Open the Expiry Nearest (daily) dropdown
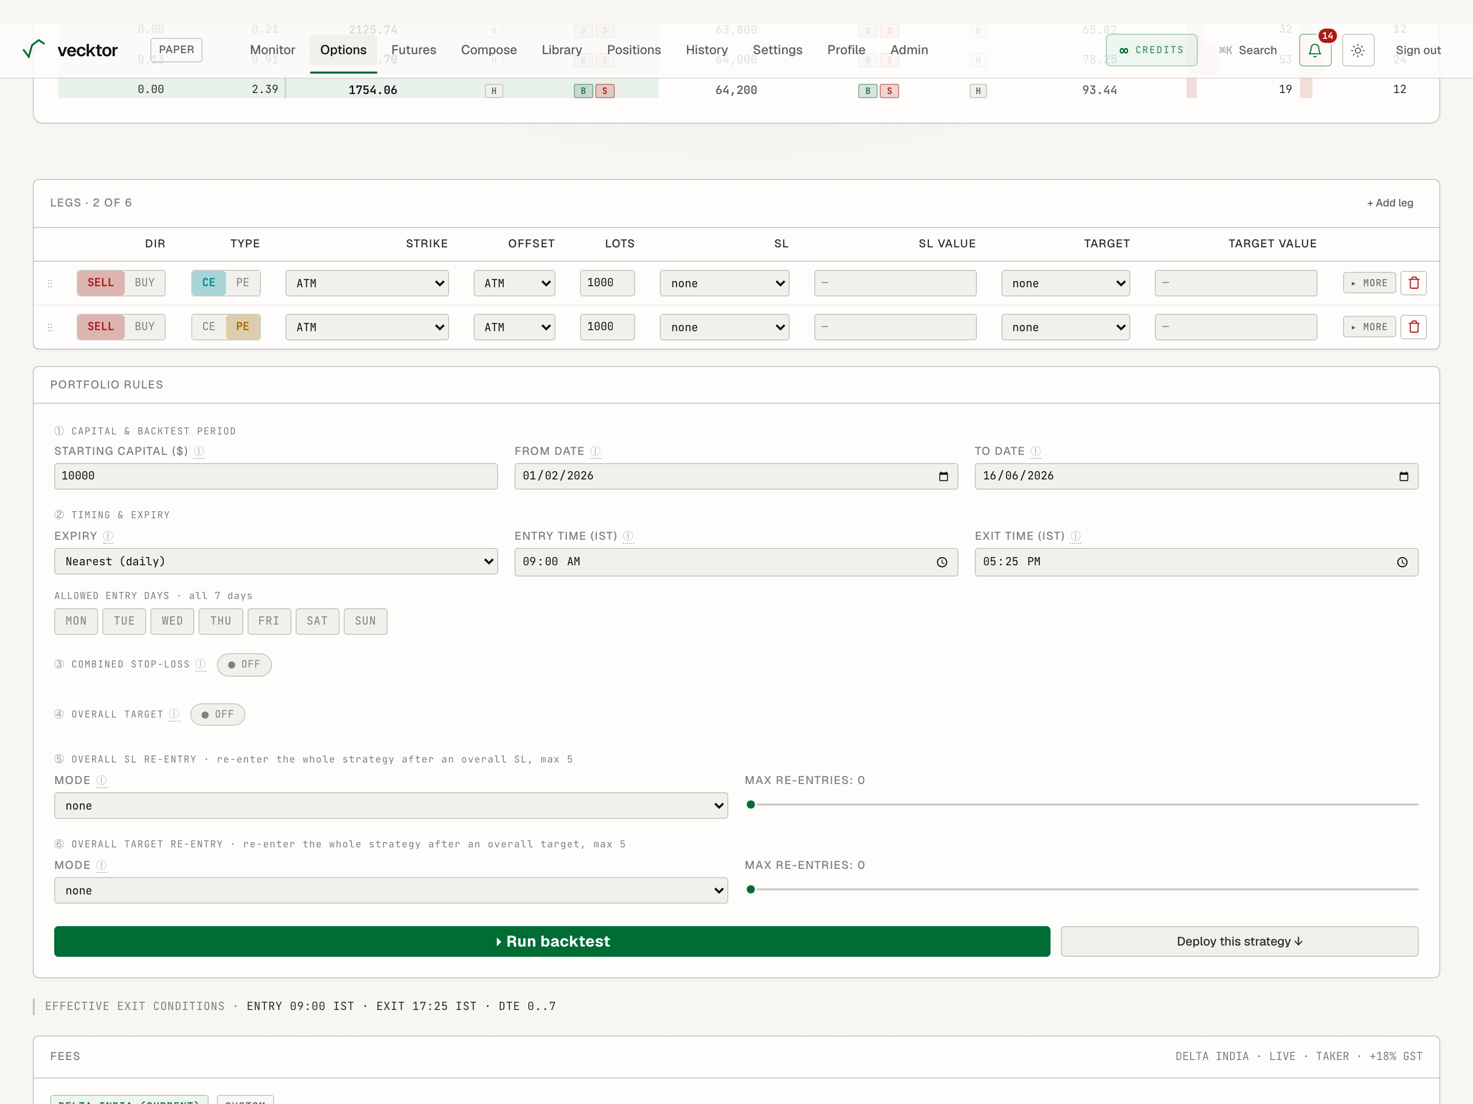The image size is (1473, 1104). (276, 562)
